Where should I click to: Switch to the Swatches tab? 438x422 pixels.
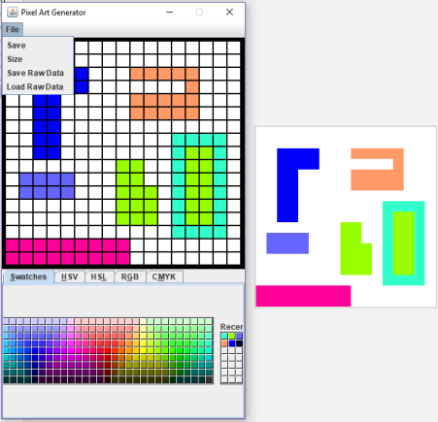pyautogui.click(x=28, y=276)
